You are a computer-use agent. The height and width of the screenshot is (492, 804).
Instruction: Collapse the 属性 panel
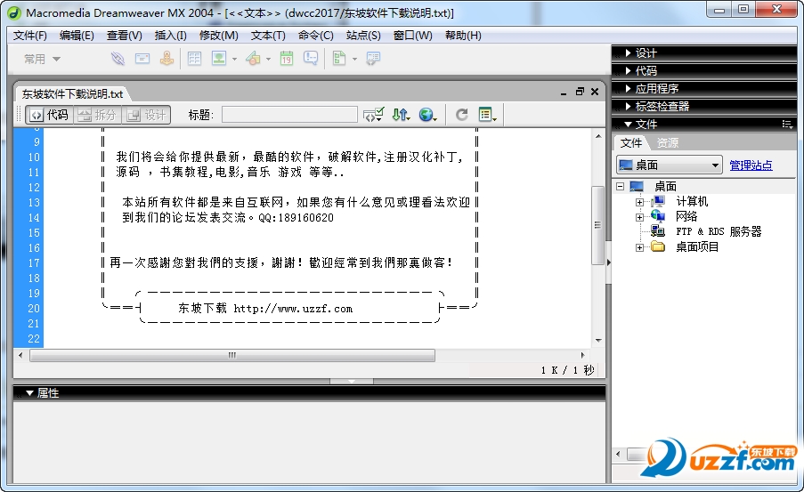tap(29, 393)
